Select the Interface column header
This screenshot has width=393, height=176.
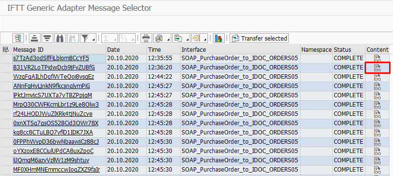pyautogui.click(x=240, y=49)
